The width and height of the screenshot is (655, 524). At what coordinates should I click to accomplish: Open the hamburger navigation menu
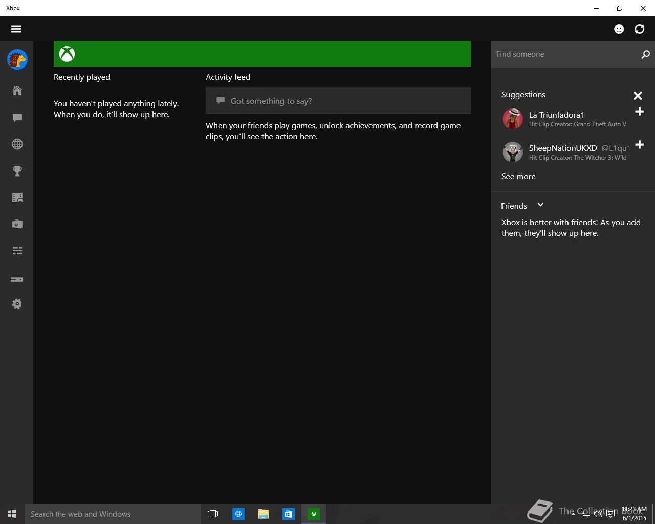click(16, 29)
